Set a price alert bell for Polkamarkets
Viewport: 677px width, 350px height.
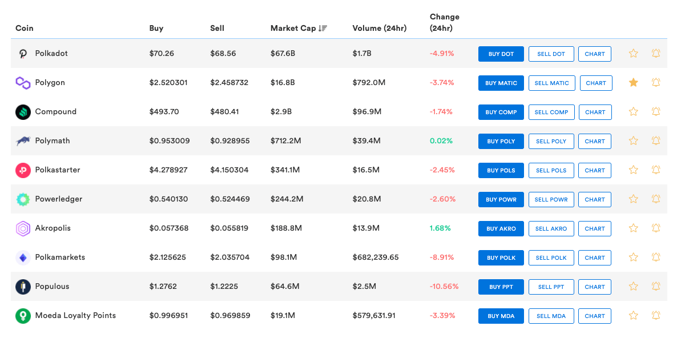656,257
